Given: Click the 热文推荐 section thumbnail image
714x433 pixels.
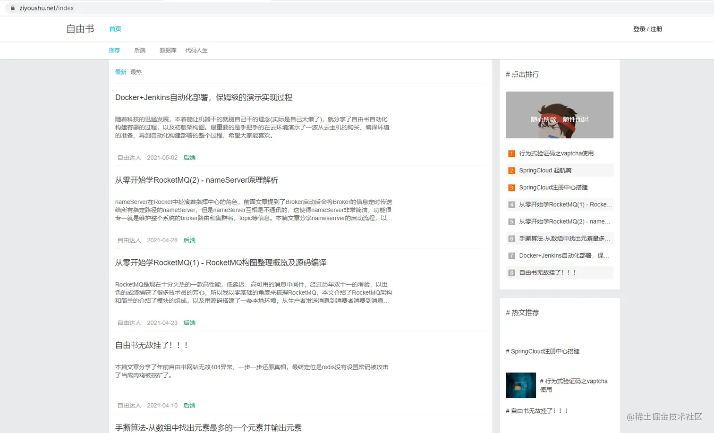Looking at the screenshot, I should pos(520,385).
